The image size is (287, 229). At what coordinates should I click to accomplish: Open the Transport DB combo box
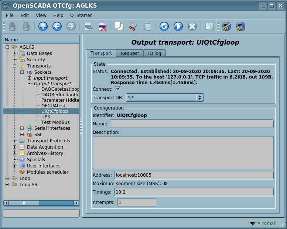point(165,98)
